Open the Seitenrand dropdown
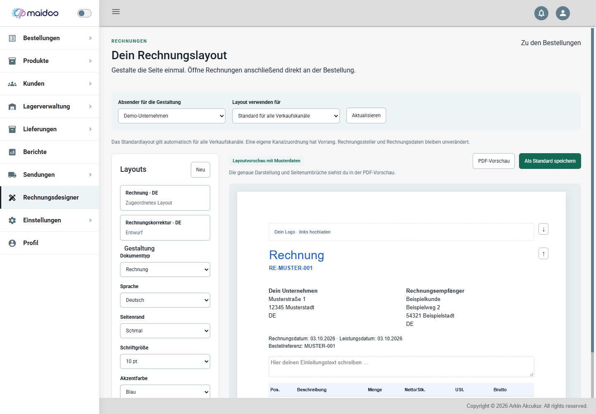 pos(165,331)
